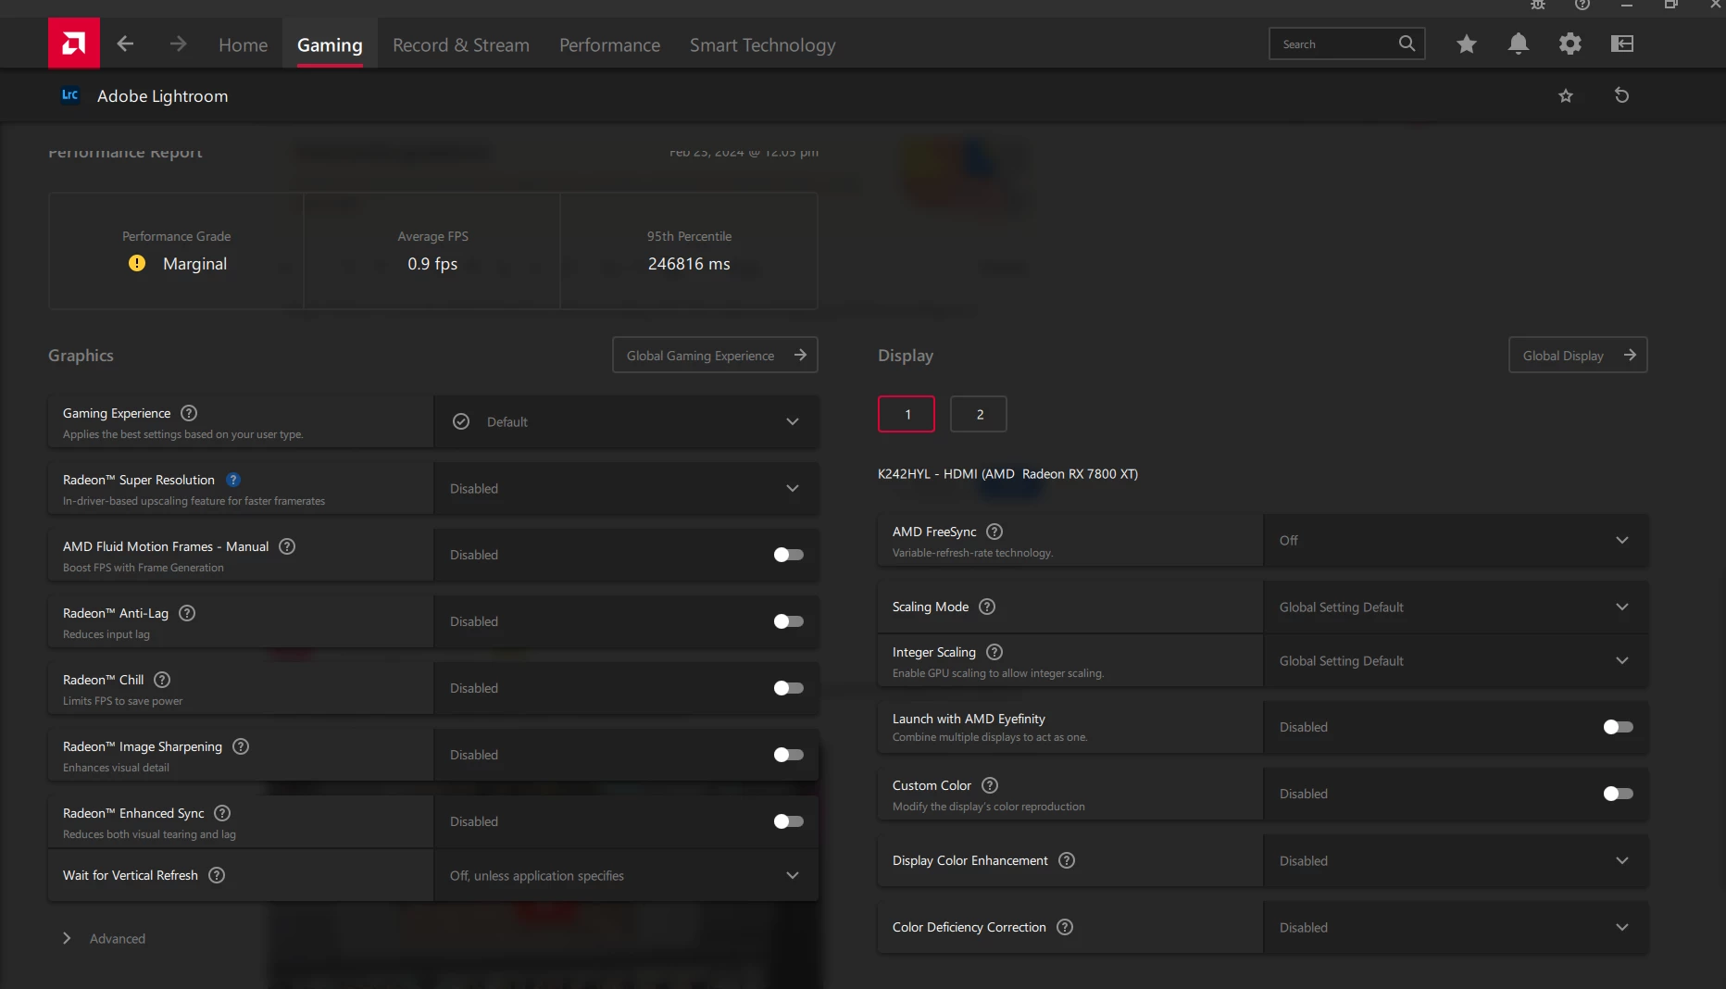The image size is (1726, 989).
Task: Select the Gaming tab
Action: (x=330, y=44)
